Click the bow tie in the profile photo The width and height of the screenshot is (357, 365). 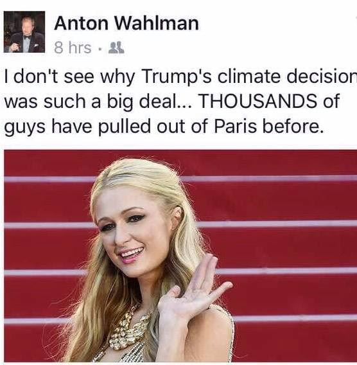tap(26, 37)
